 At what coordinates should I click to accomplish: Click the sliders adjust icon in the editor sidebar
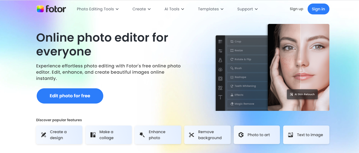click(220, 51)
